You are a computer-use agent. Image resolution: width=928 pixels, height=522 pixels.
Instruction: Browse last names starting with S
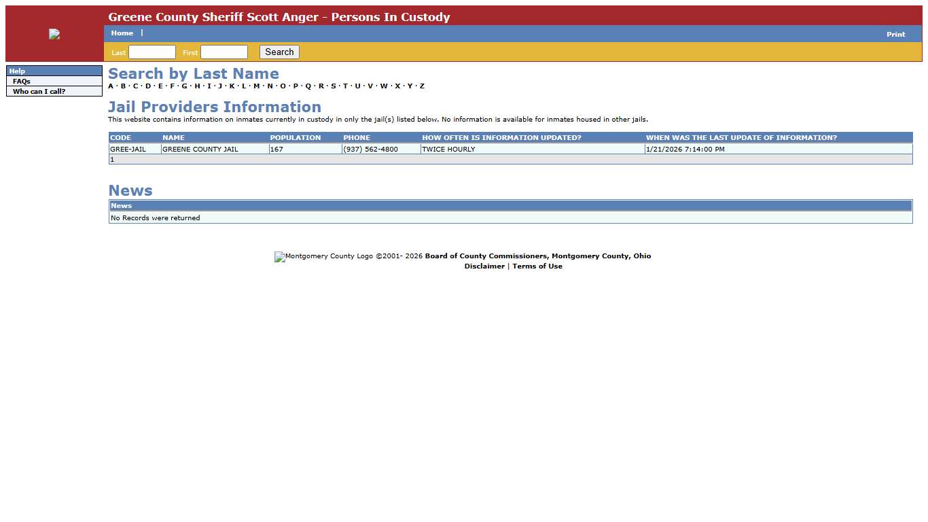[x=333, y=86]
